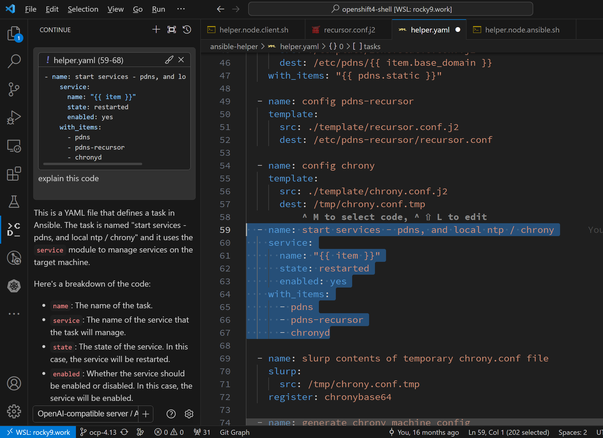Viewport: 603px width, 438px height.
Task: Edit the helper.yaml context snippet with brush icon
Action: click(x=169, y=60)
